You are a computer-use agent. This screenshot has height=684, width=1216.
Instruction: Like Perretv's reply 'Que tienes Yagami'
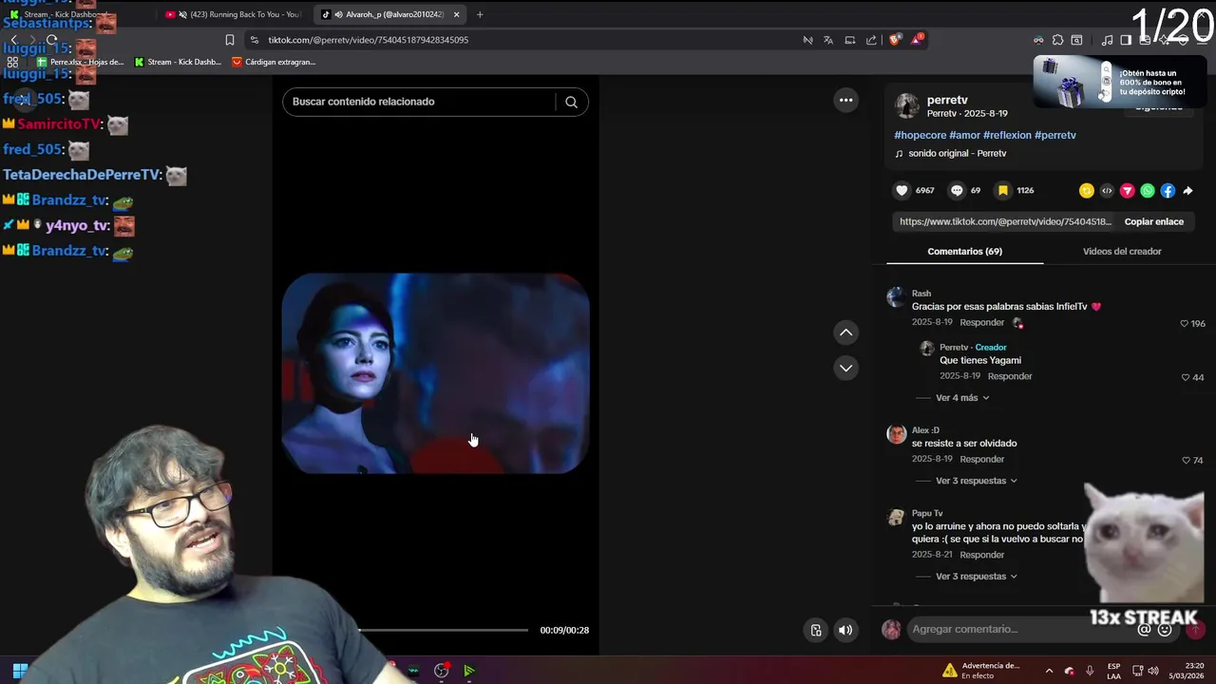(x=1185, y=377)
